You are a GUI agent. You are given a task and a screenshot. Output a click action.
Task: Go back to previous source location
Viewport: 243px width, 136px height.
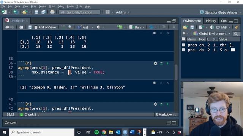tap(7, 27)
